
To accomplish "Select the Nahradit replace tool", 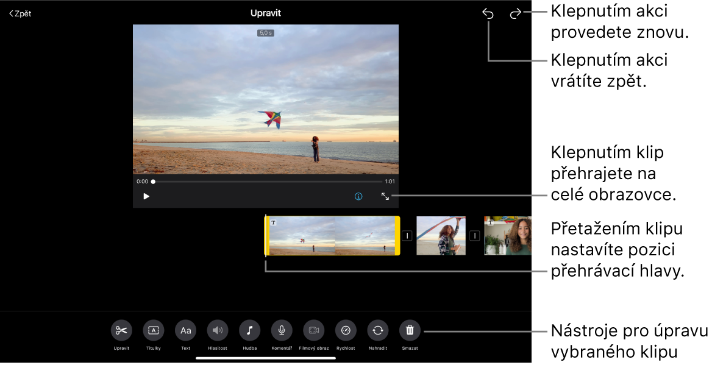I will click(x=378, y=330).
